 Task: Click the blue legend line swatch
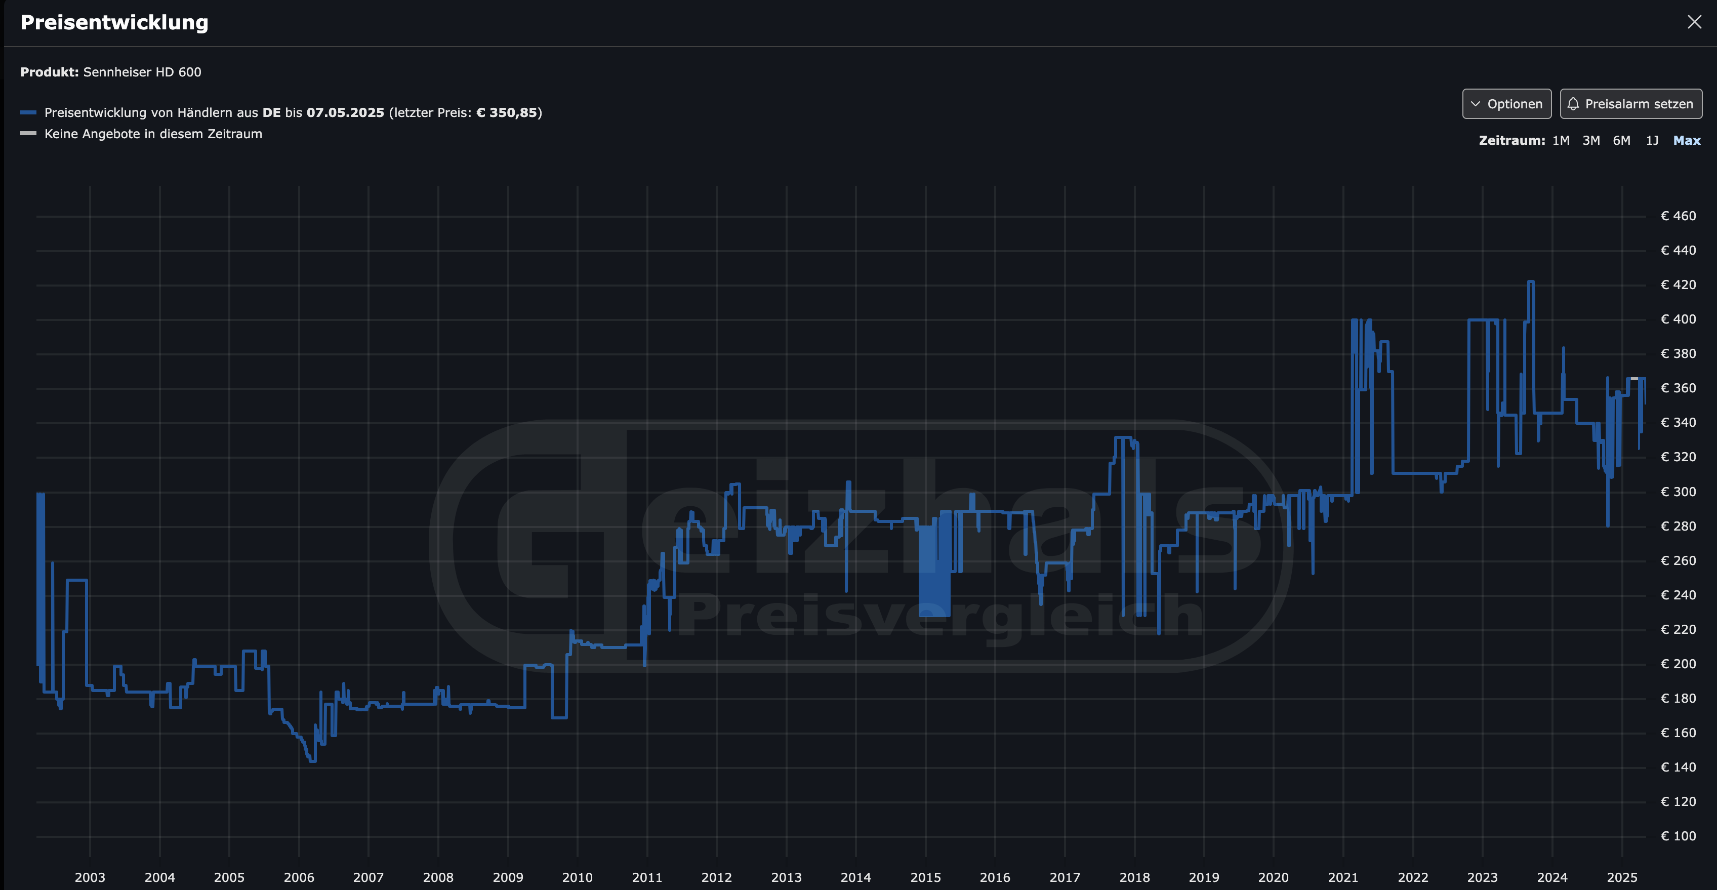pyautogui.click(x=28, y=113)
